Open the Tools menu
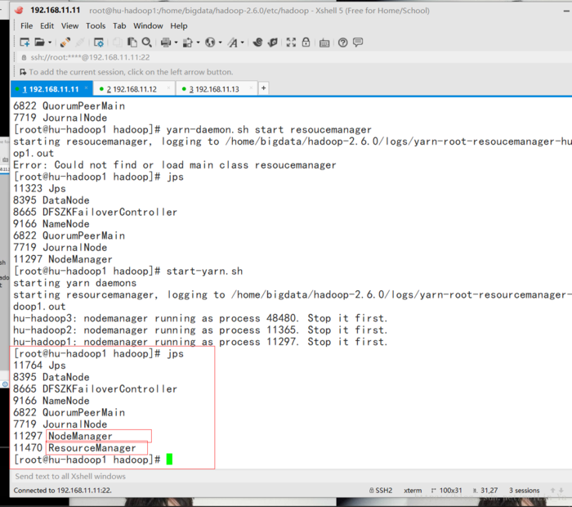Viewport: 572px width, 507px height. point(96,26)
